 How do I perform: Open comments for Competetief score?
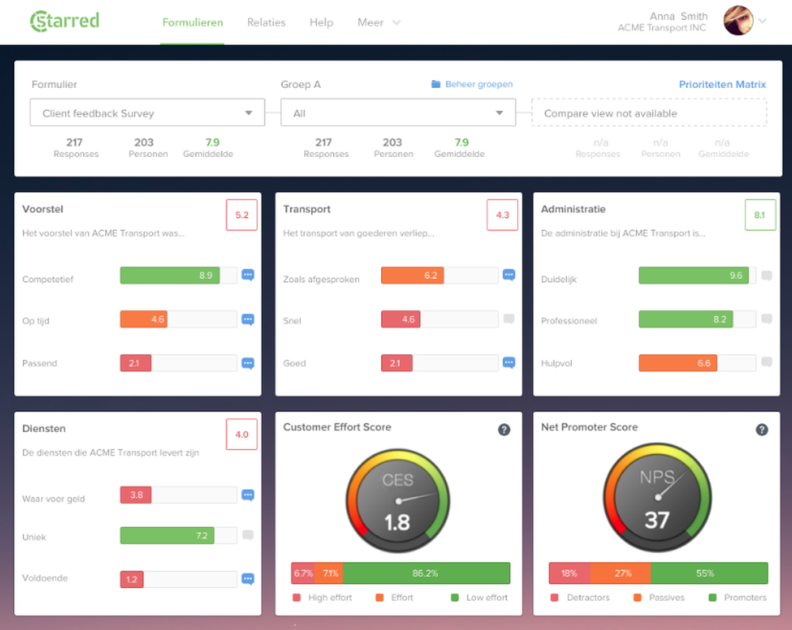(247, 275)
